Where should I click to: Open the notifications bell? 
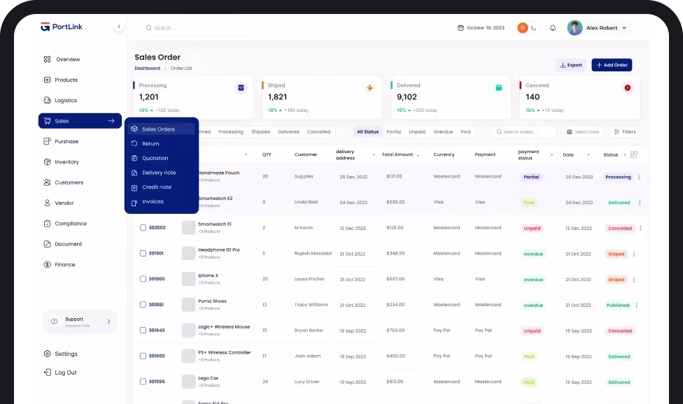(553, 28)
